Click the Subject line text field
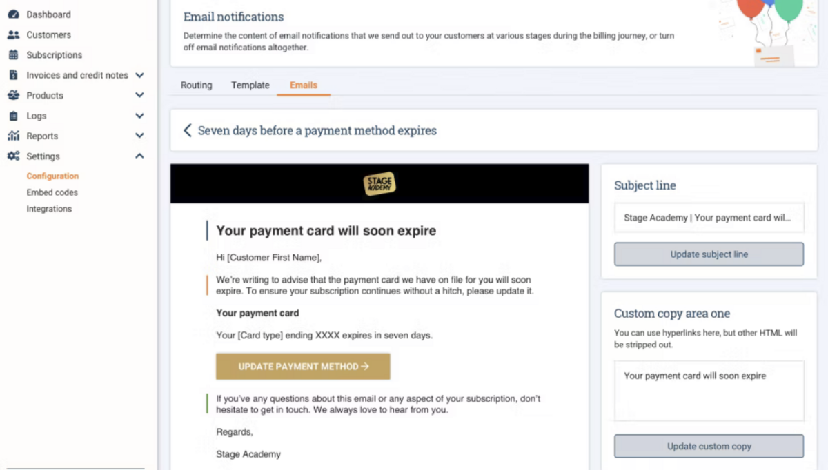828x470 pixels. 709,218
